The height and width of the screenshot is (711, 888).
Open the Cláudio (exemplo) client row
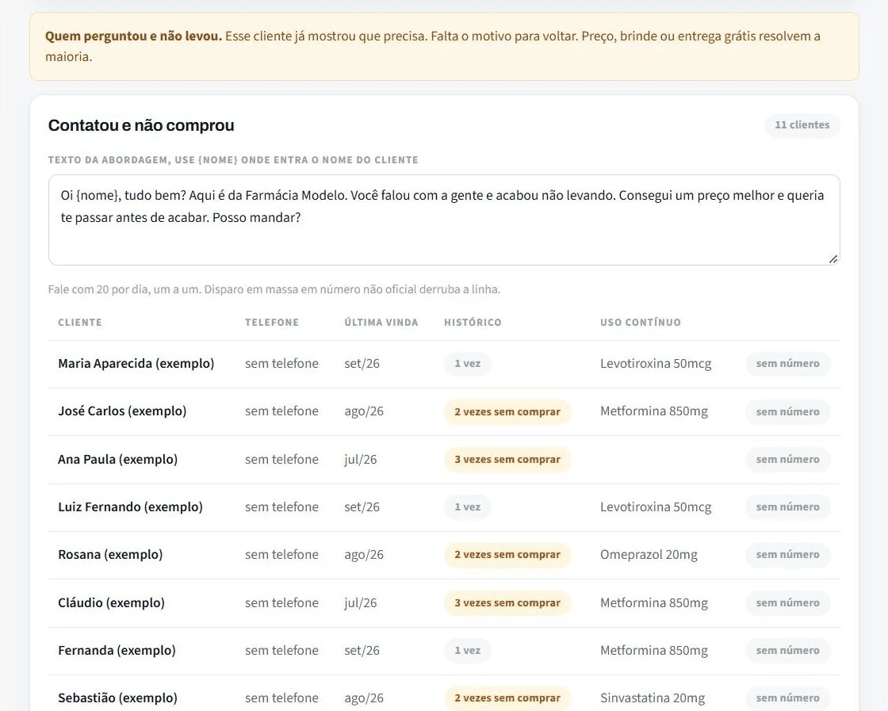coord(444,603)
